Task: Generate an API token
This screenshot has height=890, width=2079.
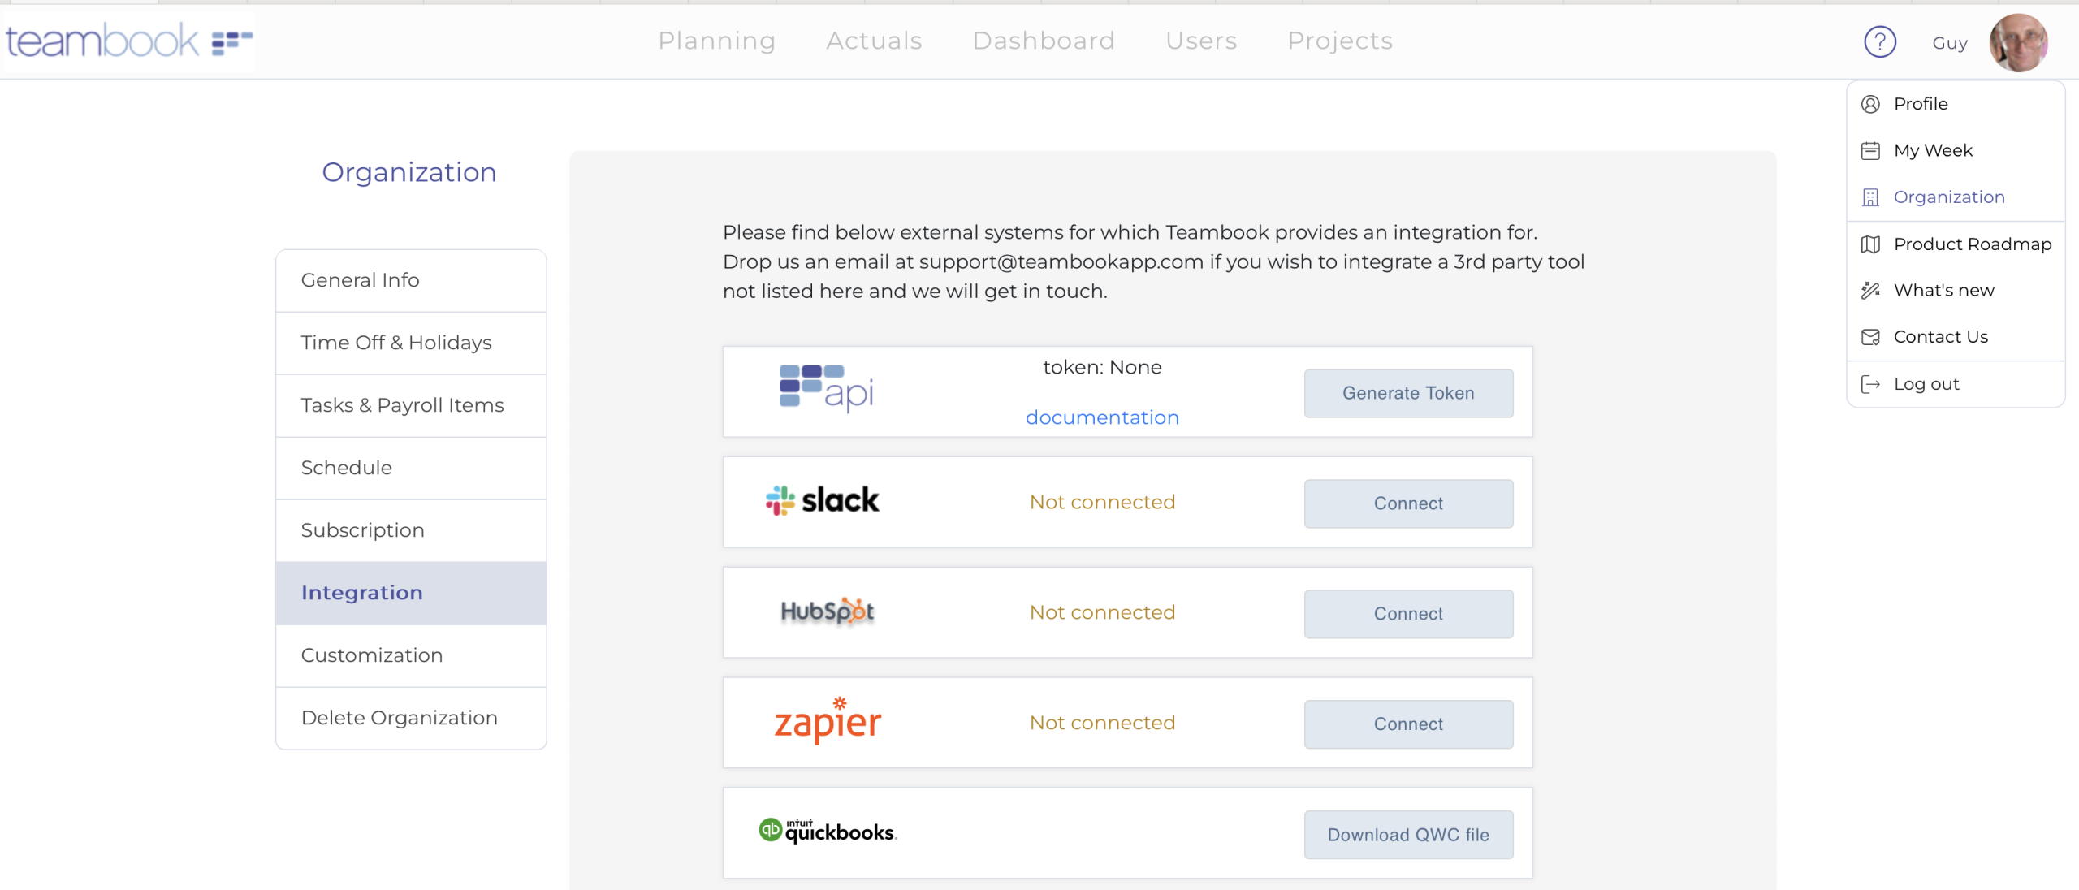Action: [x=1408, y=393]
